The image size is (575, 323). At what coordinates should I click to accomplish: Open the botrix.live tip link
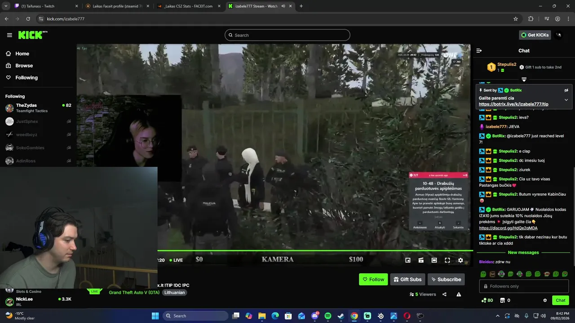click(x=513, y=104)
